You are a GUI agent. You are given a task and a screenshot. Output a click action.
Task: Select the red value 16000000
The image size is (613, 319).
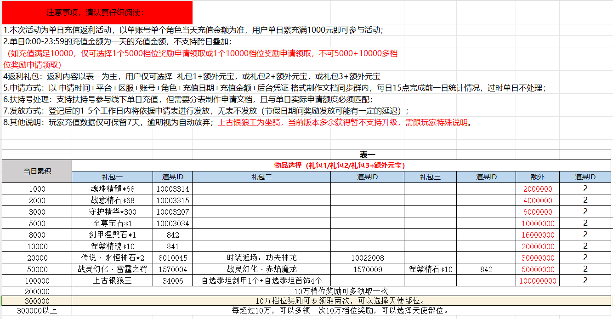(537, 234)
